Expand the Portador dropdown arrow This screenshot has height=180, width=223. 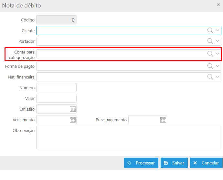coord(218,41)
